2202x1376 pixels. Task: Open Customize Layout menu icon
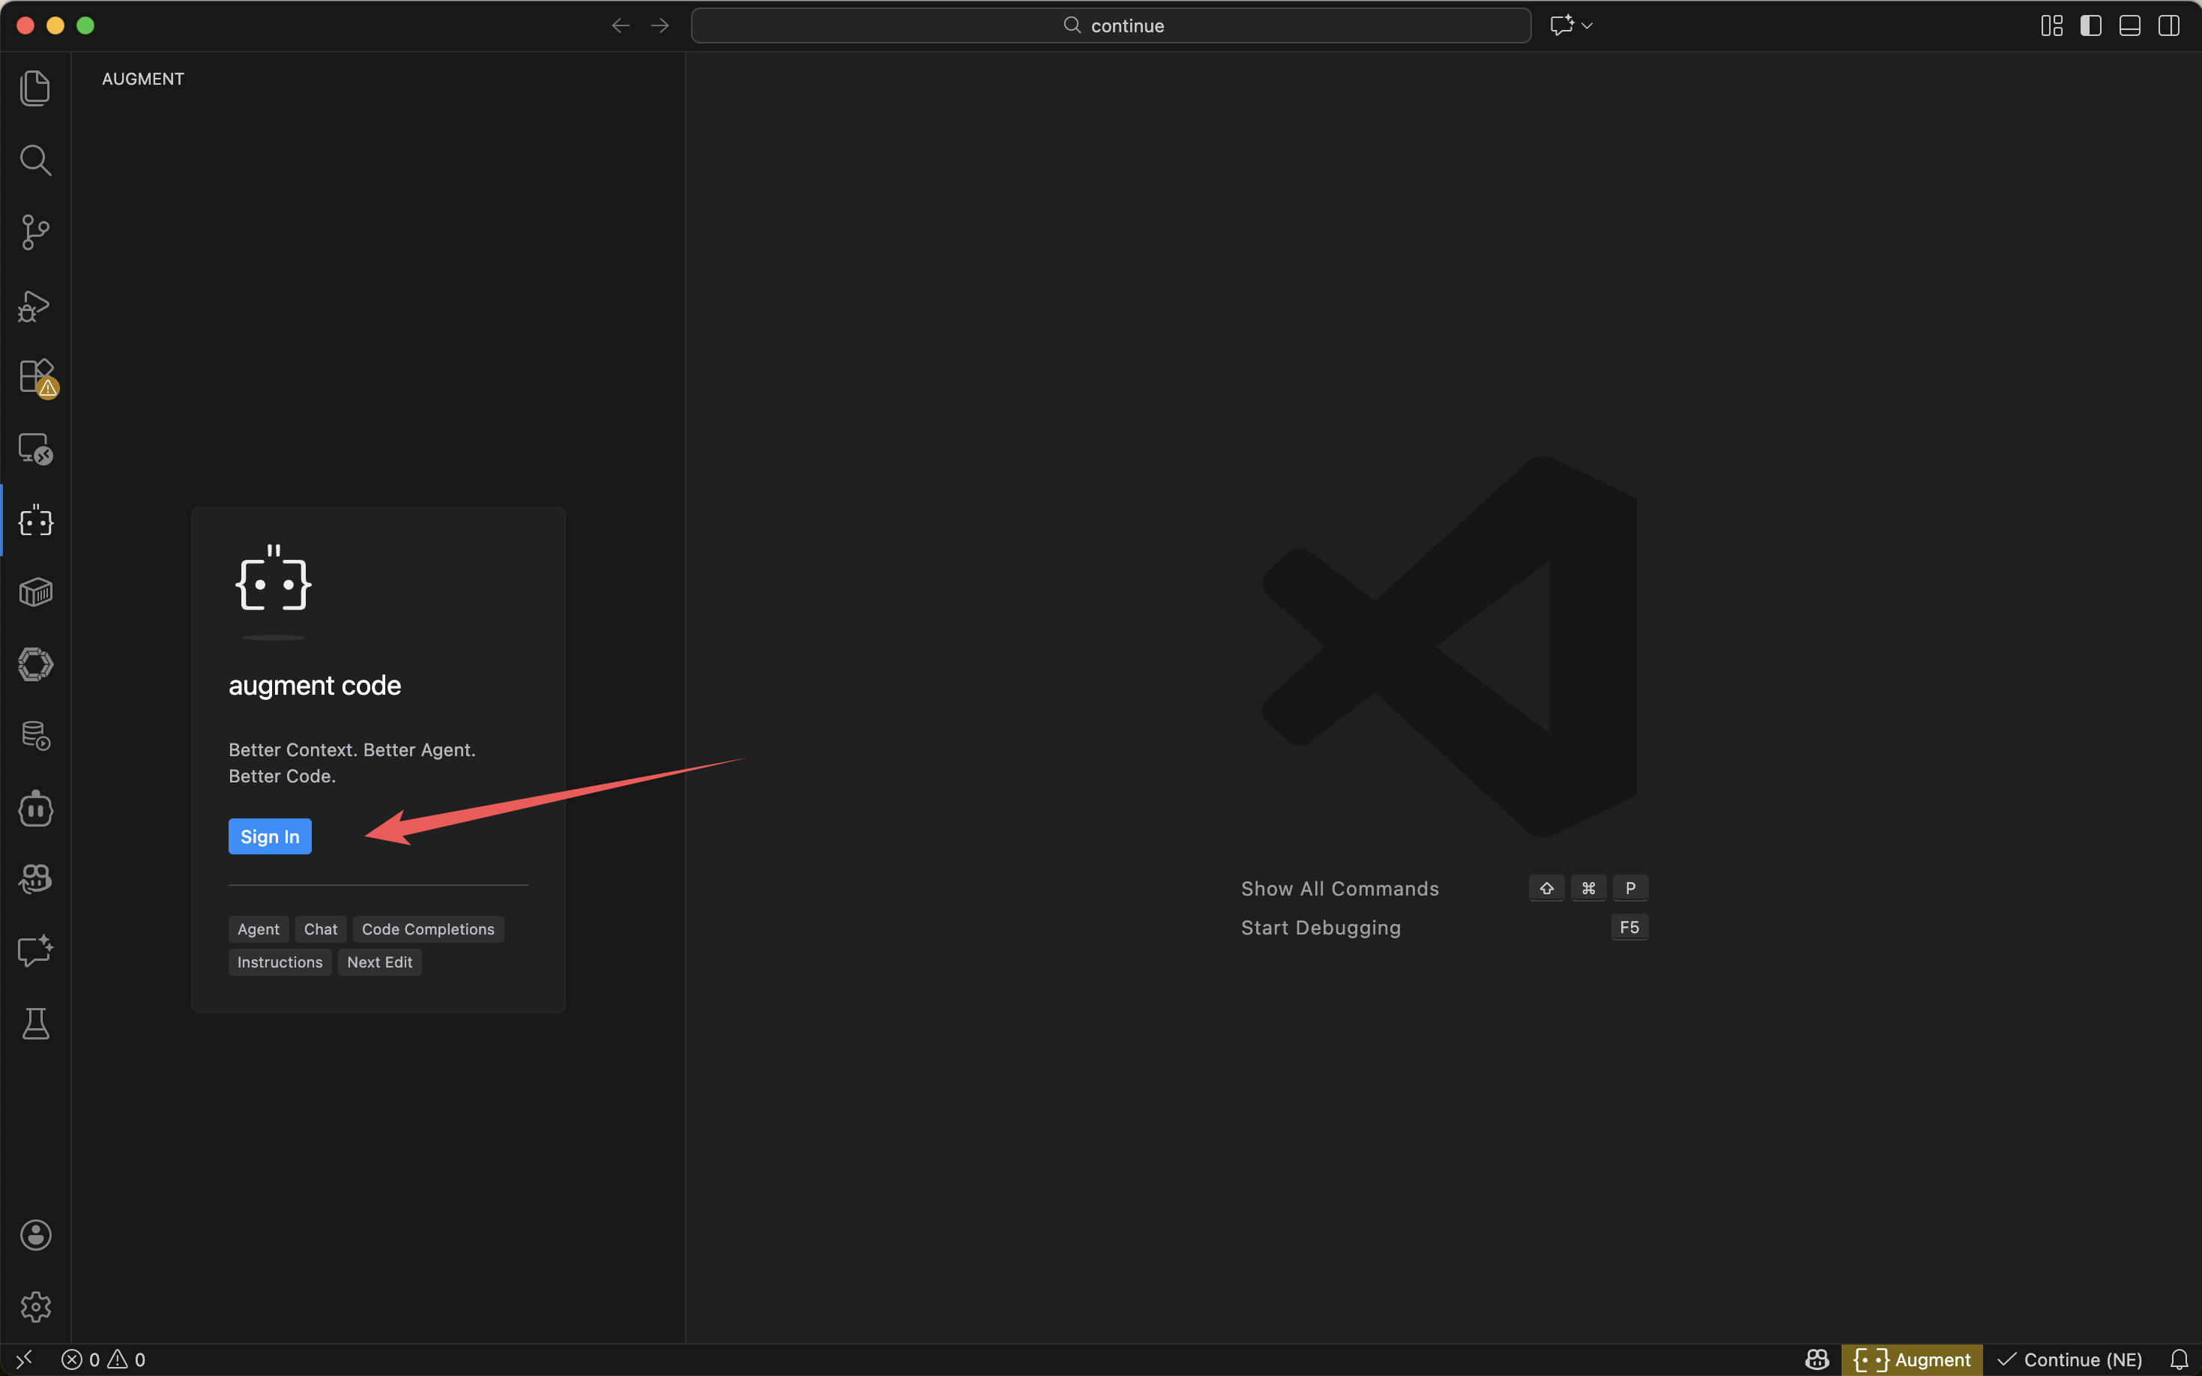[x=2051, y=25]
